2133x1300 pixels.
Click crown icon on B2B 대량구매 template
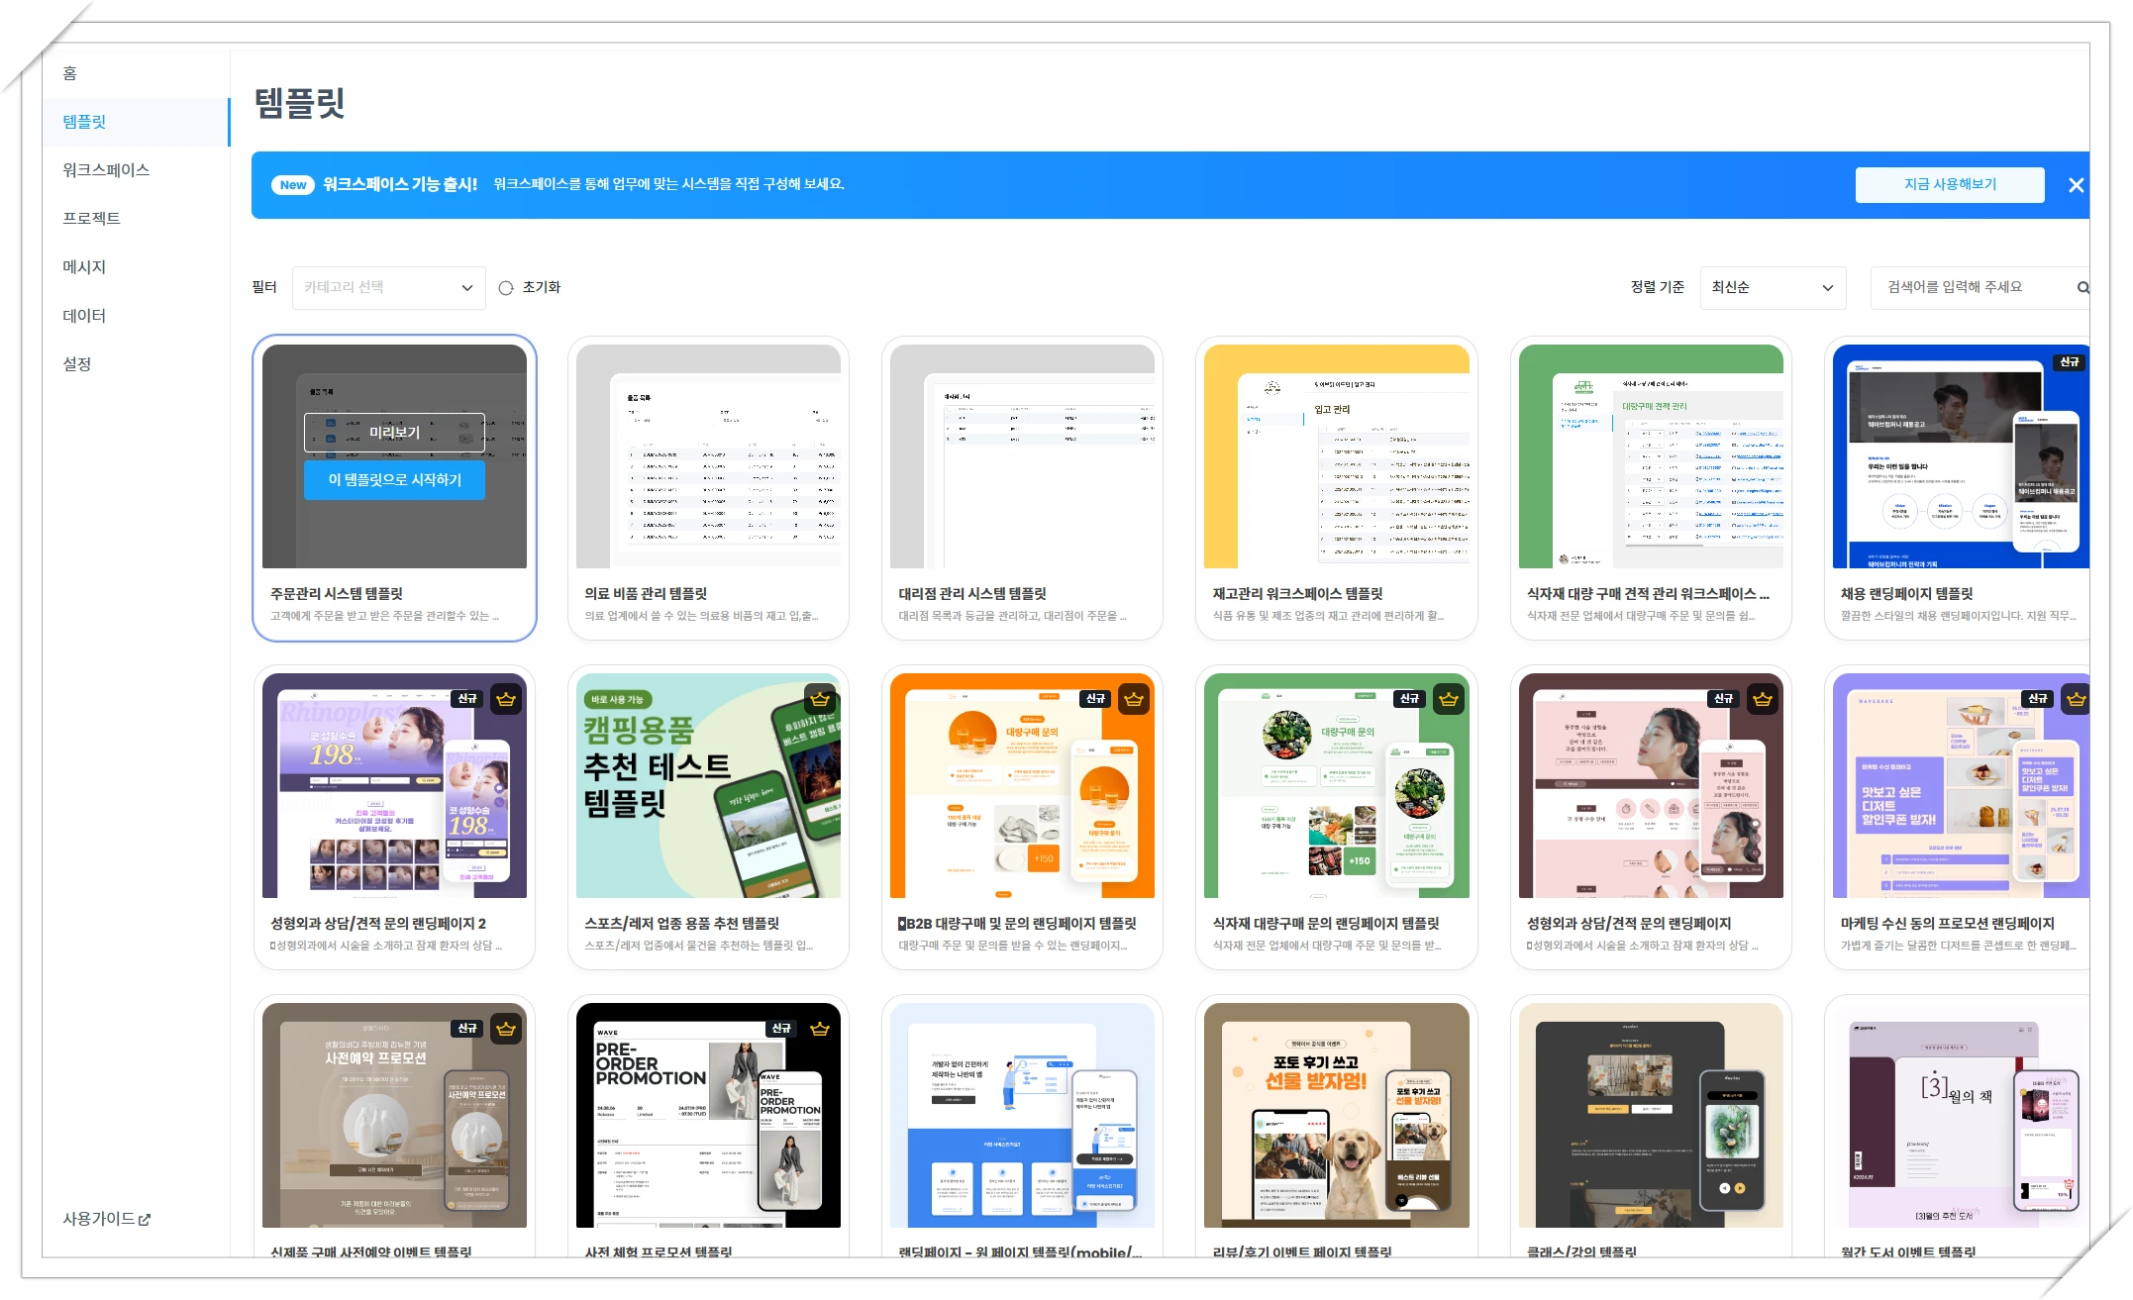(1134, 699)
